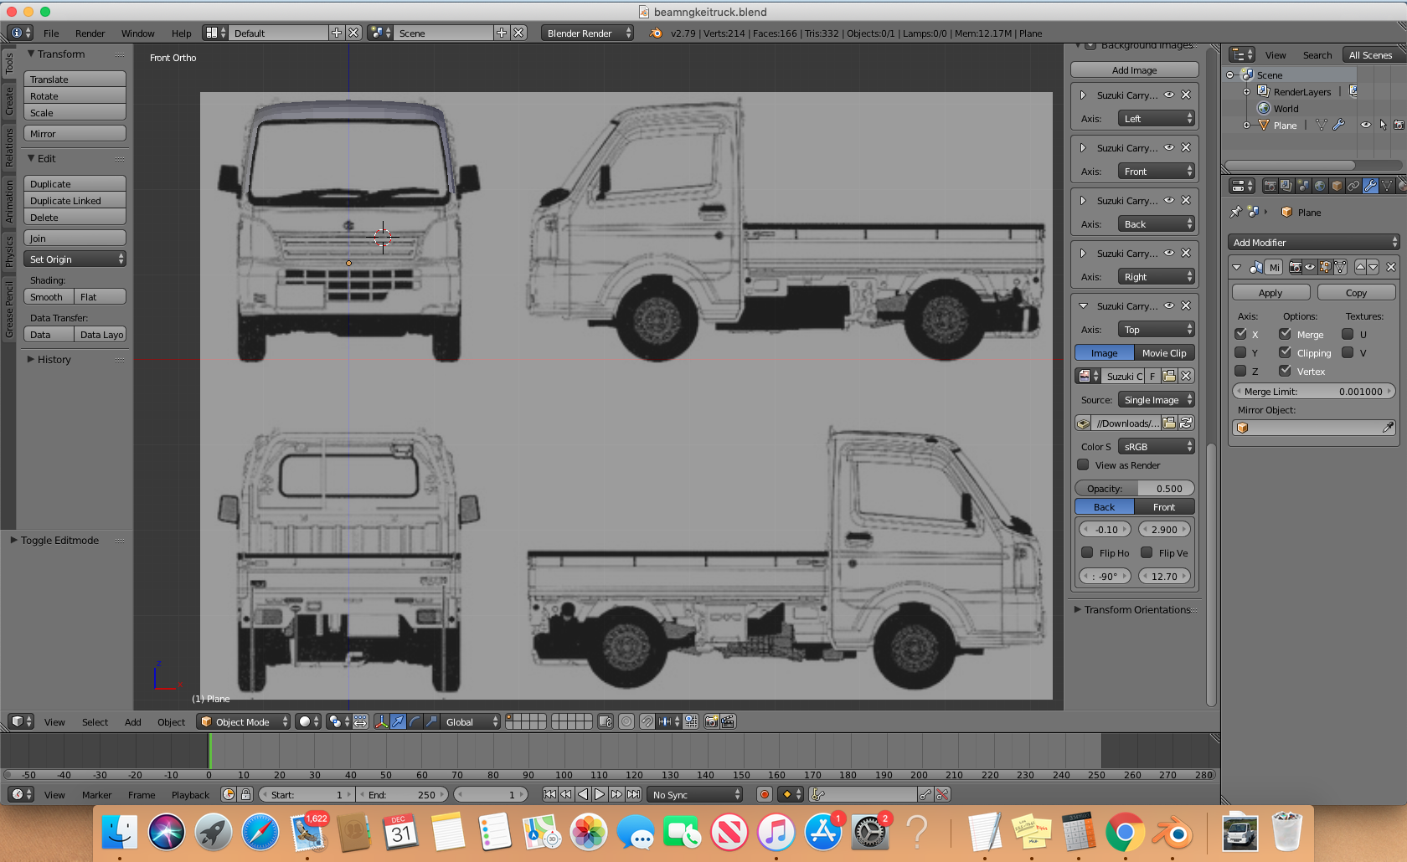Expand the History panel
1407x862 pixels.
point(54,360)
